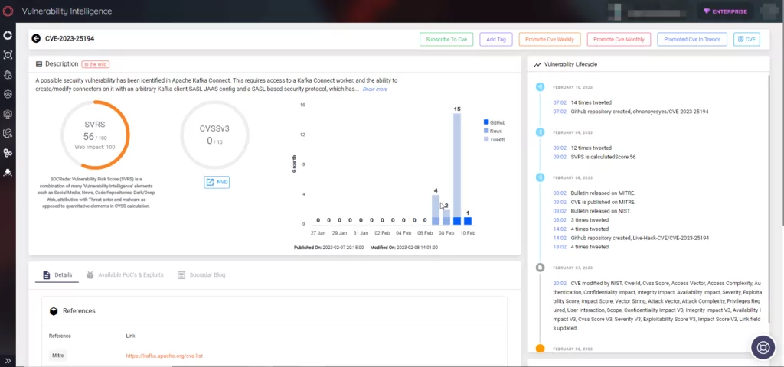Click the Vulnerability Lifecycle panel header icon
Screen dimensions: 784x367
coord(537,65)
